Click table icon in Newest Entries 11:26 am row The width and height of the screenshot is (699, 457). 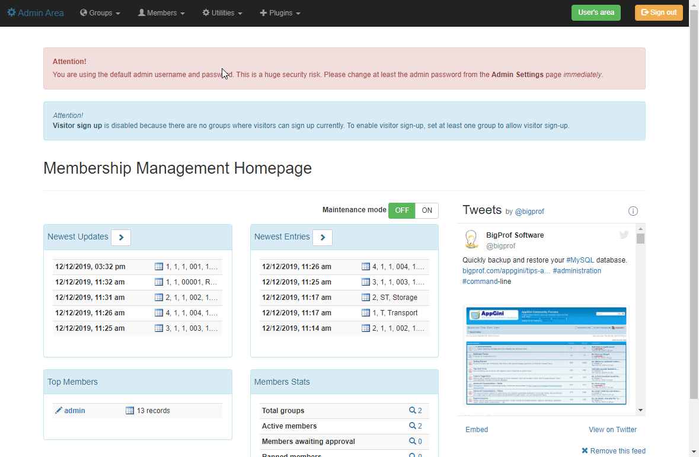click(366, 267)
